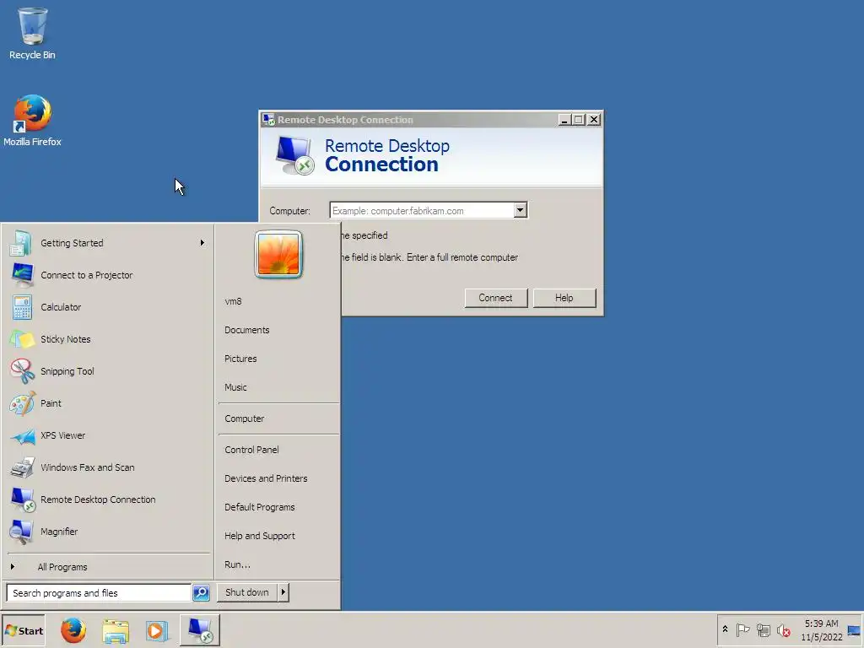Screen dimensions: 864x648
Task: Click Remote Desktop Connection taskbar button
Action: [199, 630]
